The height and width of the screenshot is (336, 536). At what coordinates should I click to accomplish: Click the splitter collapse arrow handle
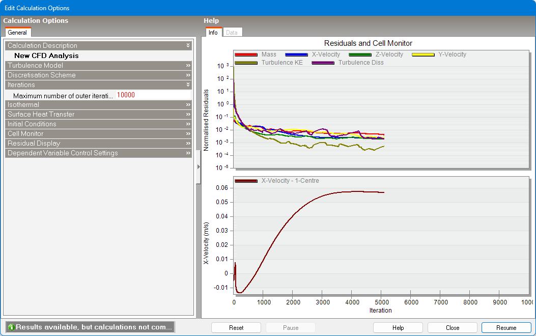[x=199, y=167]
